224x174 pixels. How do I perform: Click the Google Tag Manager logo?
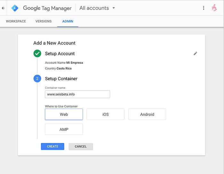pos(15,8)
